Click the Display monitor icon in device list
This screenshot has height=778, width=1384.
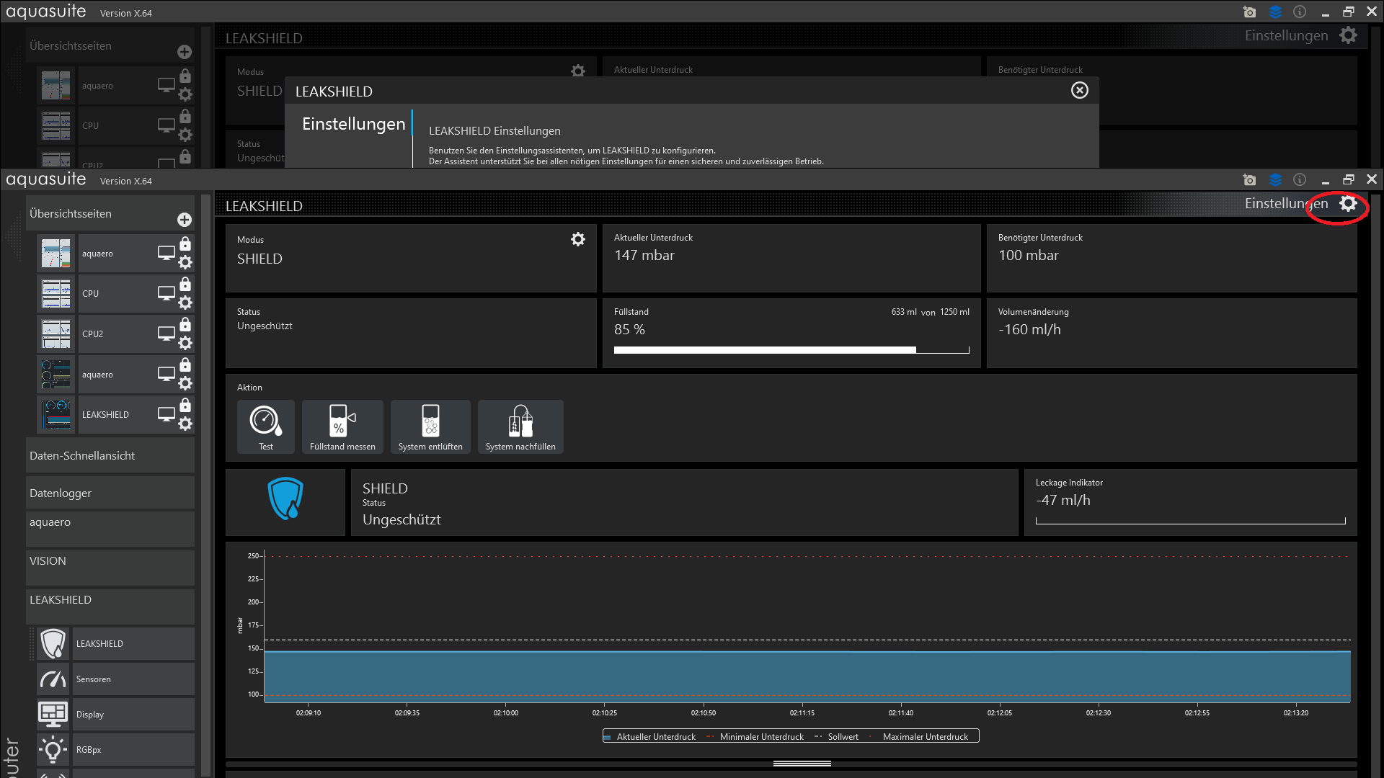point(53,714)
